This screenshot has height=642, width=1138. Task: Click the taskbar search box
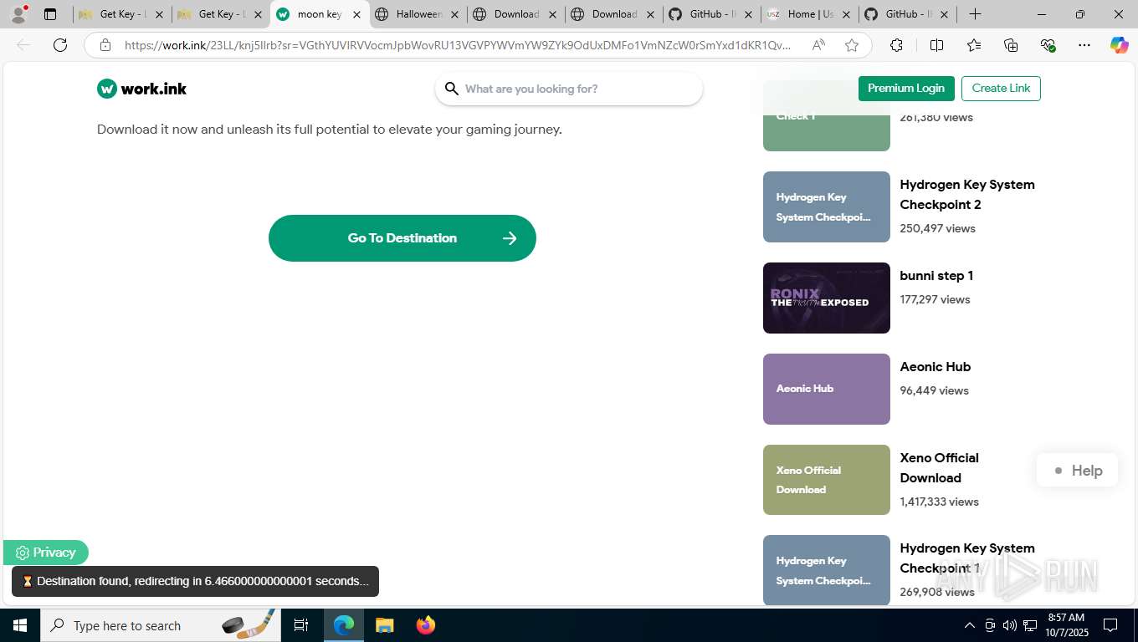click(161, 625)
